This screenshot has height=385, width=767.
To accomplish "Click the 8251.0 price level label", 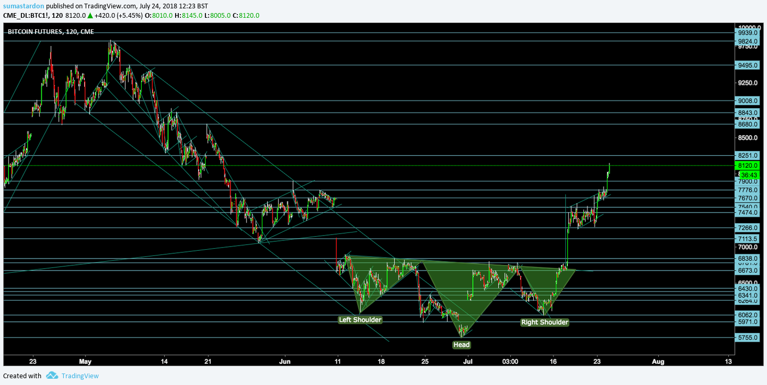I will click(748, 156).
